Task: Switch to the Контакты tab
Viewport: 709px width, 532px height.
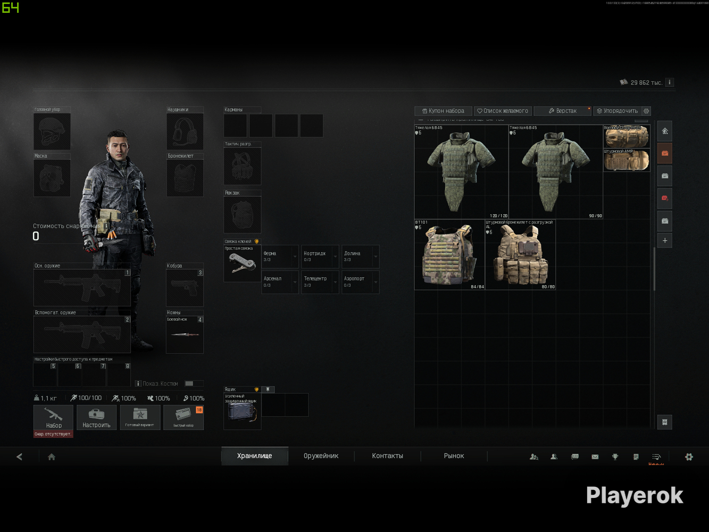Action: point(388,456)
